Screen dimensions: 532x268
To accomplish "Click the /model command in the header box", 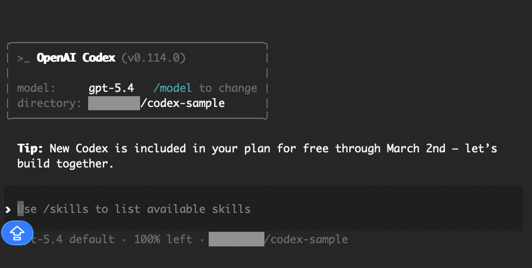I will pos(172,88).
